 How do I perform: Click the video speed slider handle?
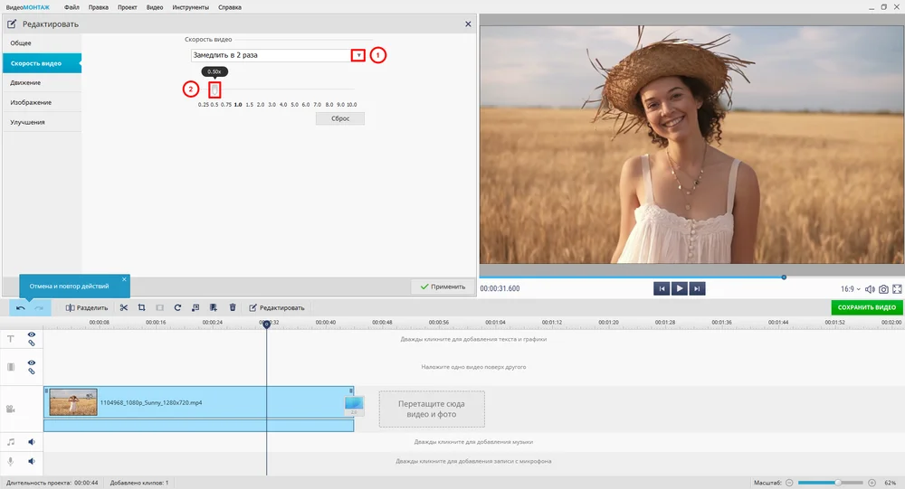[214, 89]
